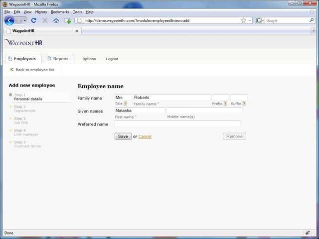The height and width of the screenshot is (239, 319).
Task: Switch to the Employees tab
Action: [x=23, y=59]
